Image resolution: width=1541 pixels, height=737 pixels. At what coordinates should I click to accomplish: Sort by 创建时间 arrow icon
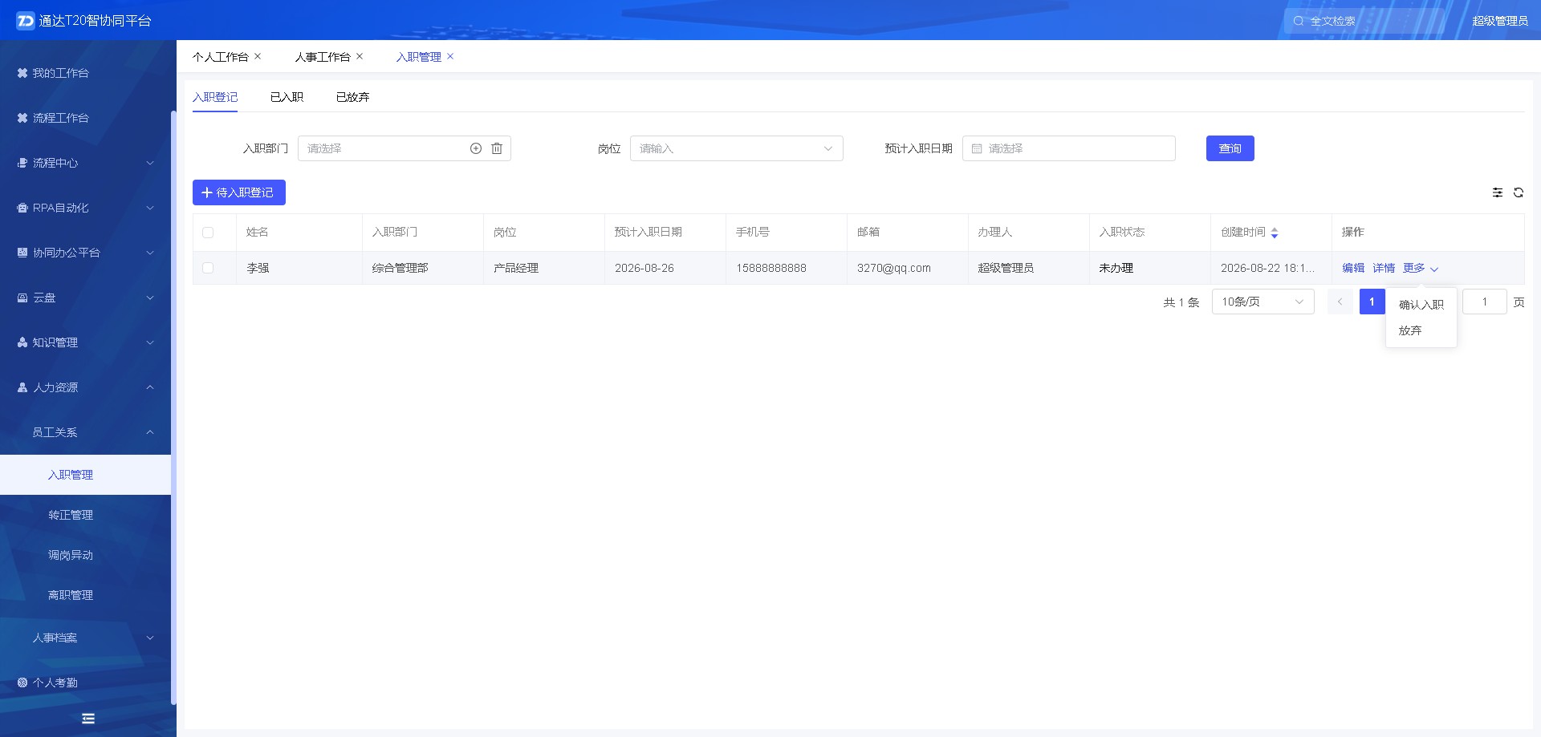1275,233
